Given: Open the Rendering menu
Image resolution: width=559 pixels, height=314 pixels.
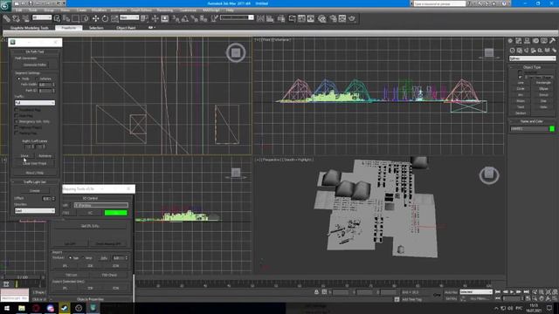Looking at the screenshot, I should tap(164, 10).
